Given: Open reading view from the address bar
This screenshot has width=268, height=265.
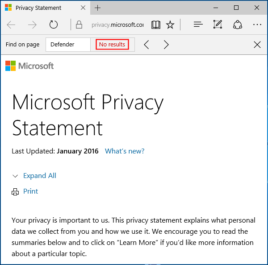Looking at the screenshot, I should (155, 25).
